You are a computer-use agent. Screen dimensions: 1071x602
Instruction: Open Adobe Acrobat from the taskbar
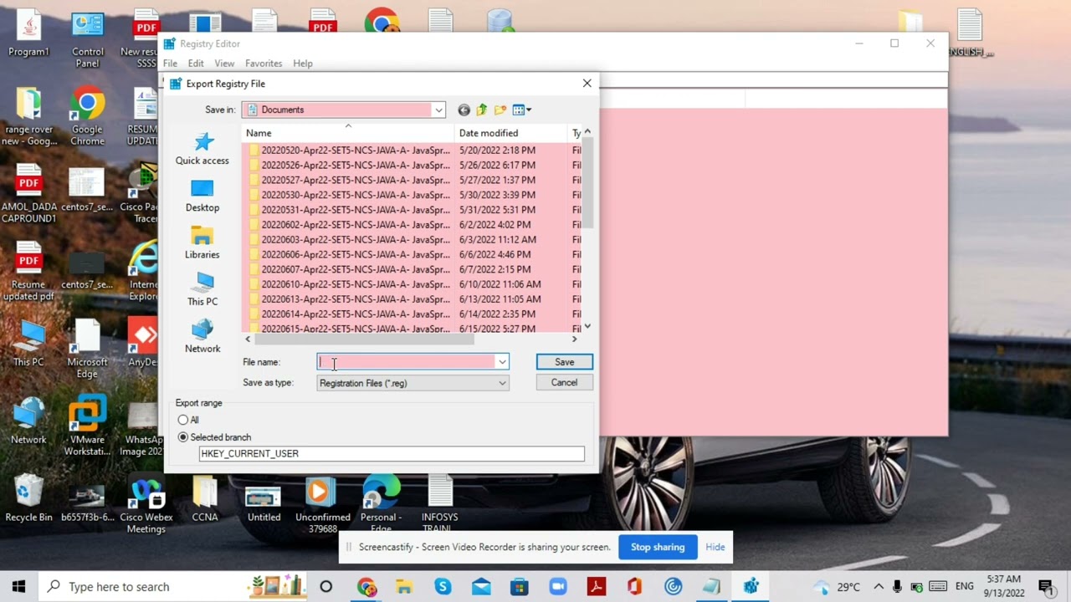(x=597, y=586)
